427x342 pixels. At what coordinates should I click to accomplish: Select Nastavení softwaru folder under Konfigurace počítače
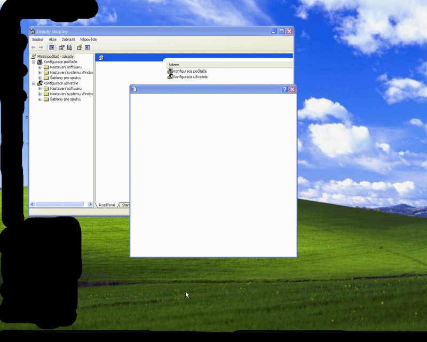coord(66,67)
